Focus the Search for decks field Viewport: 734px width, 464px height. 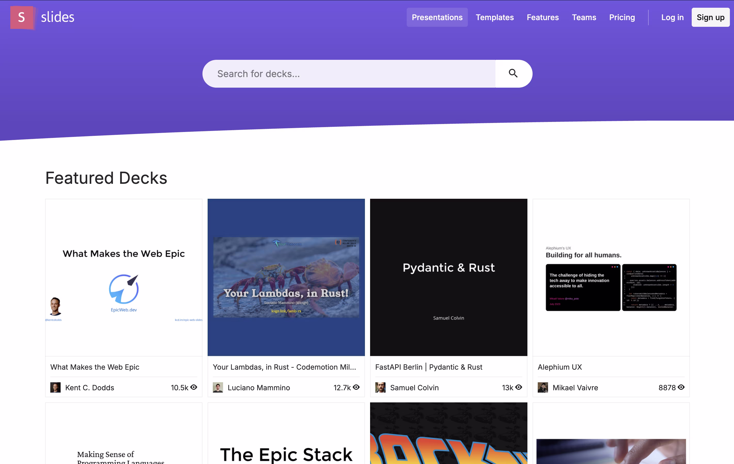tap(349, 74)
